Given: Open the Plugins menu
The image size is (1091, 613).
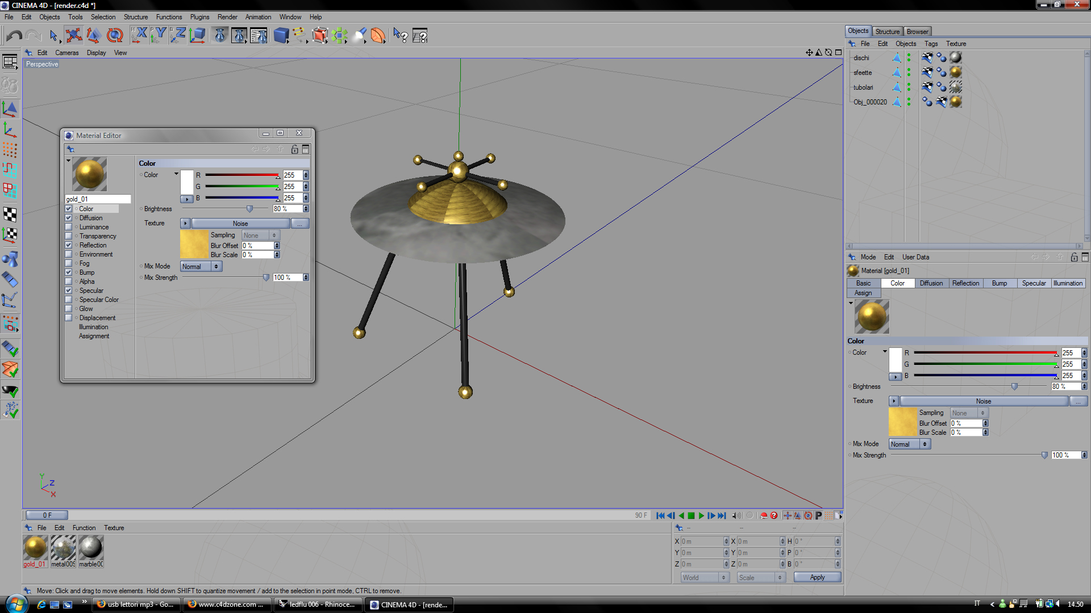Looking at the screenshot, I should pos(199,17).
